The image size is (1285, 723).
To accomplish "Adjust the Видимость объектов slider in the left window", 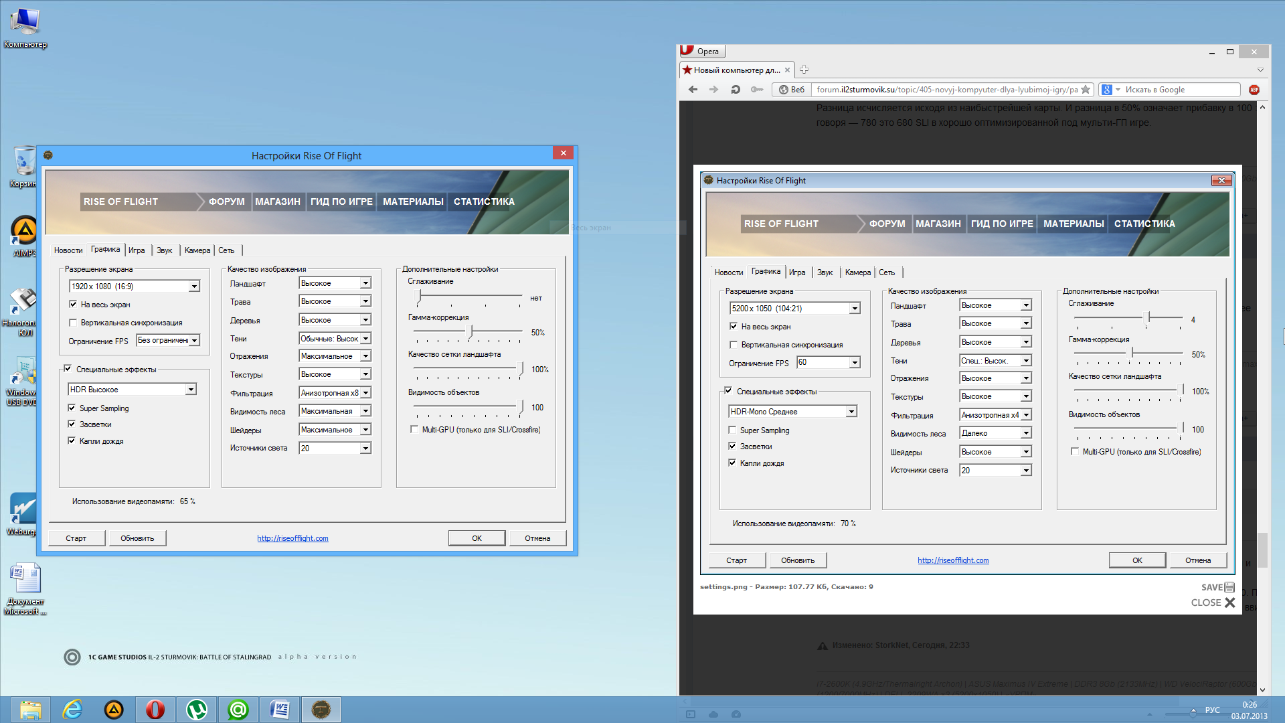I will pyautogui.click(x=521, y=406).
